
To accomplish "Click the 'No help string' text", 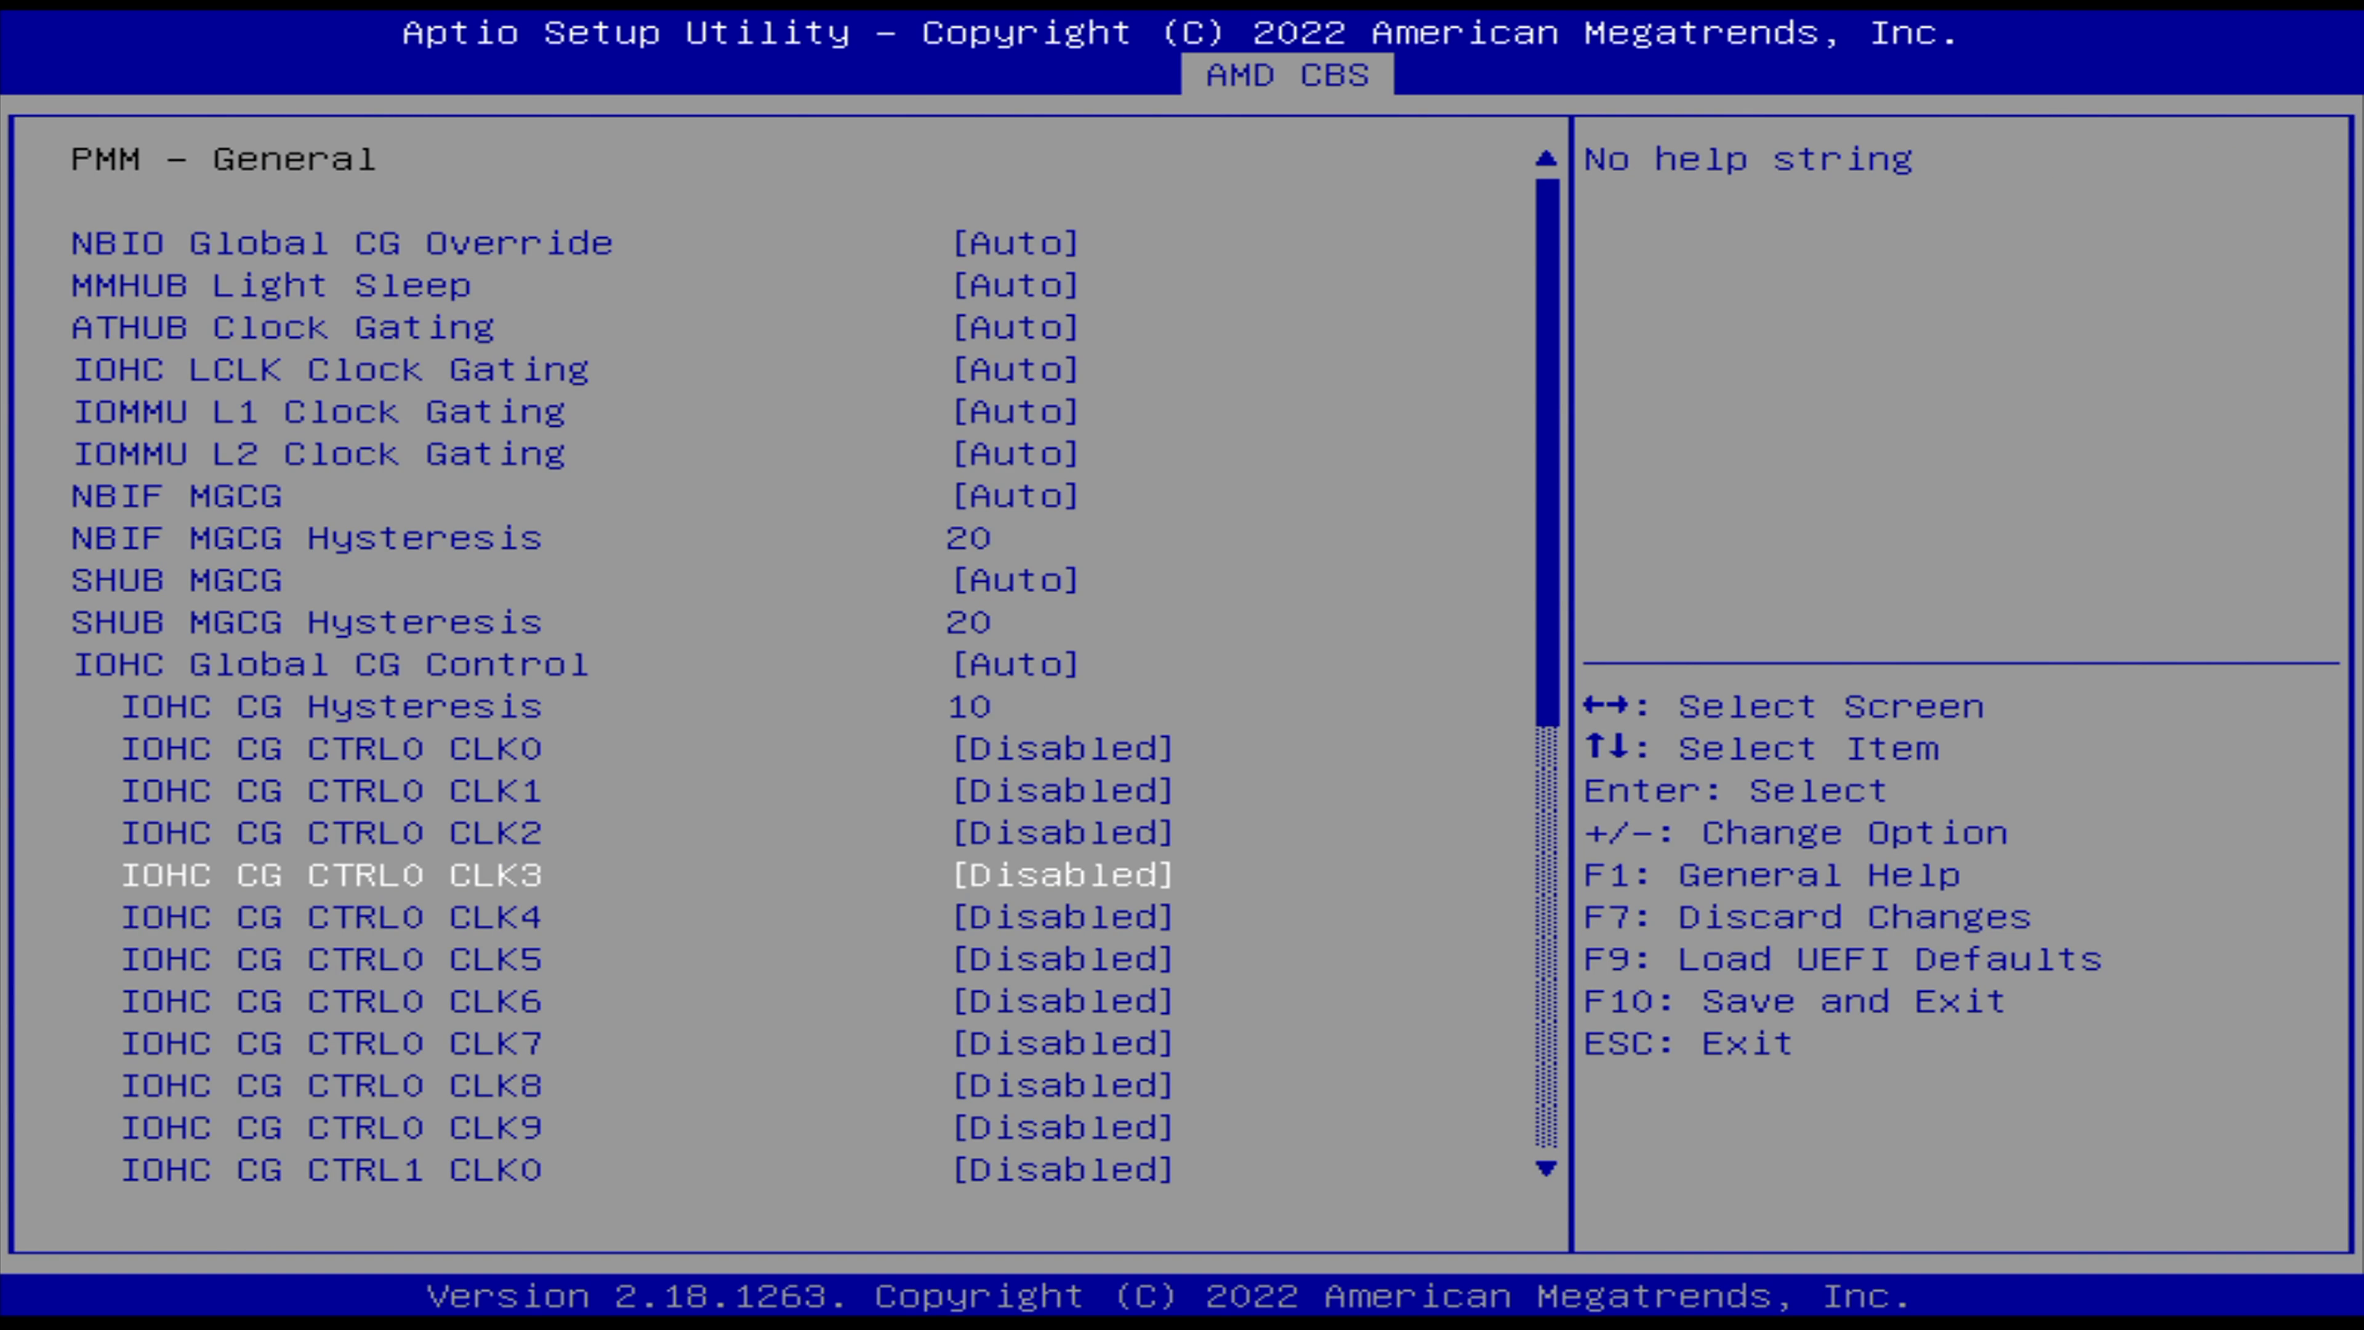I will point(1748,159).
